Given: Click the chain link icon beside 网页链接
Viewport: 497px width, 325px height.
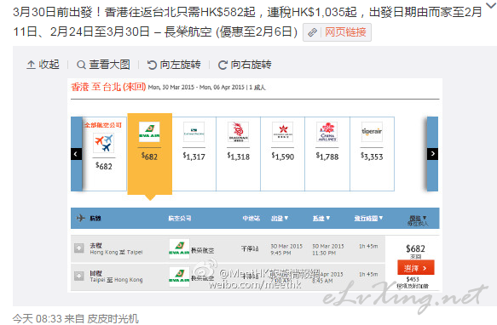Looking at the screenshot, I should pos(313,32).
